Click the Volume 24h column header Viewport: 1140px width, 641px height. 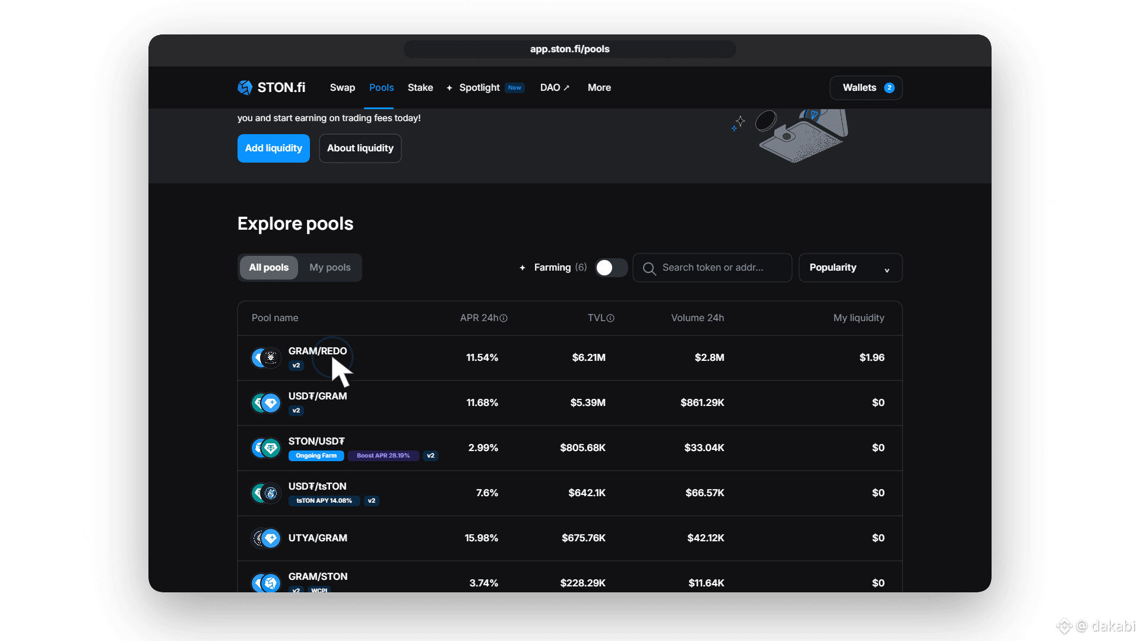(698, 318)
